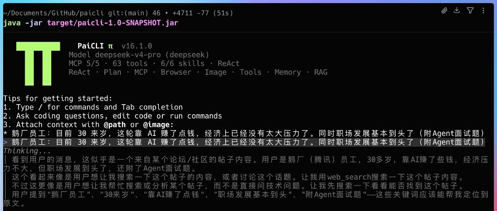Open the three-dot more options menu
This screenshot has width=497, height=211.
pyautogui.click(x=483, y=10)
